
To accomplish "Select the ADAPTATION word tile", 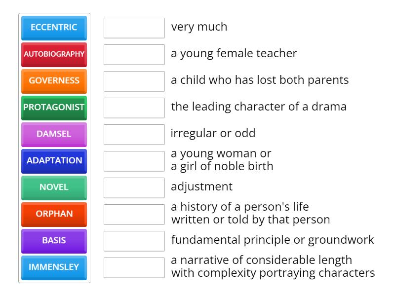I will click(x=53, y=161).
